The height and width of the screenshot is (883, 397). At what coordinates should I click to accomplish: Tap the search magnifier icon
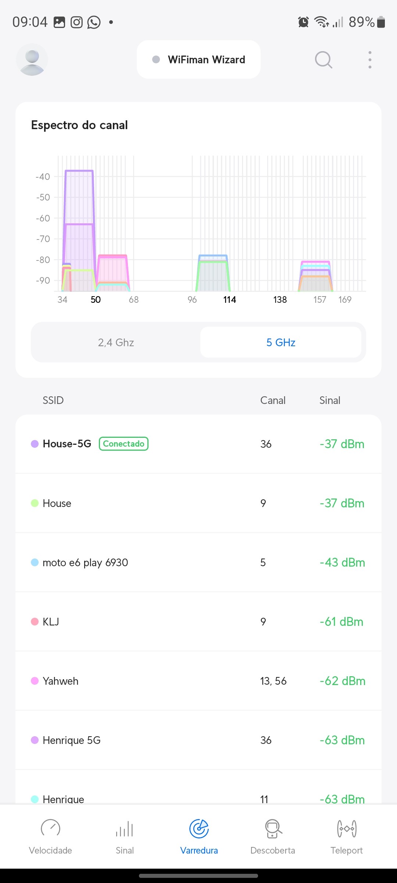coord(323,60)
